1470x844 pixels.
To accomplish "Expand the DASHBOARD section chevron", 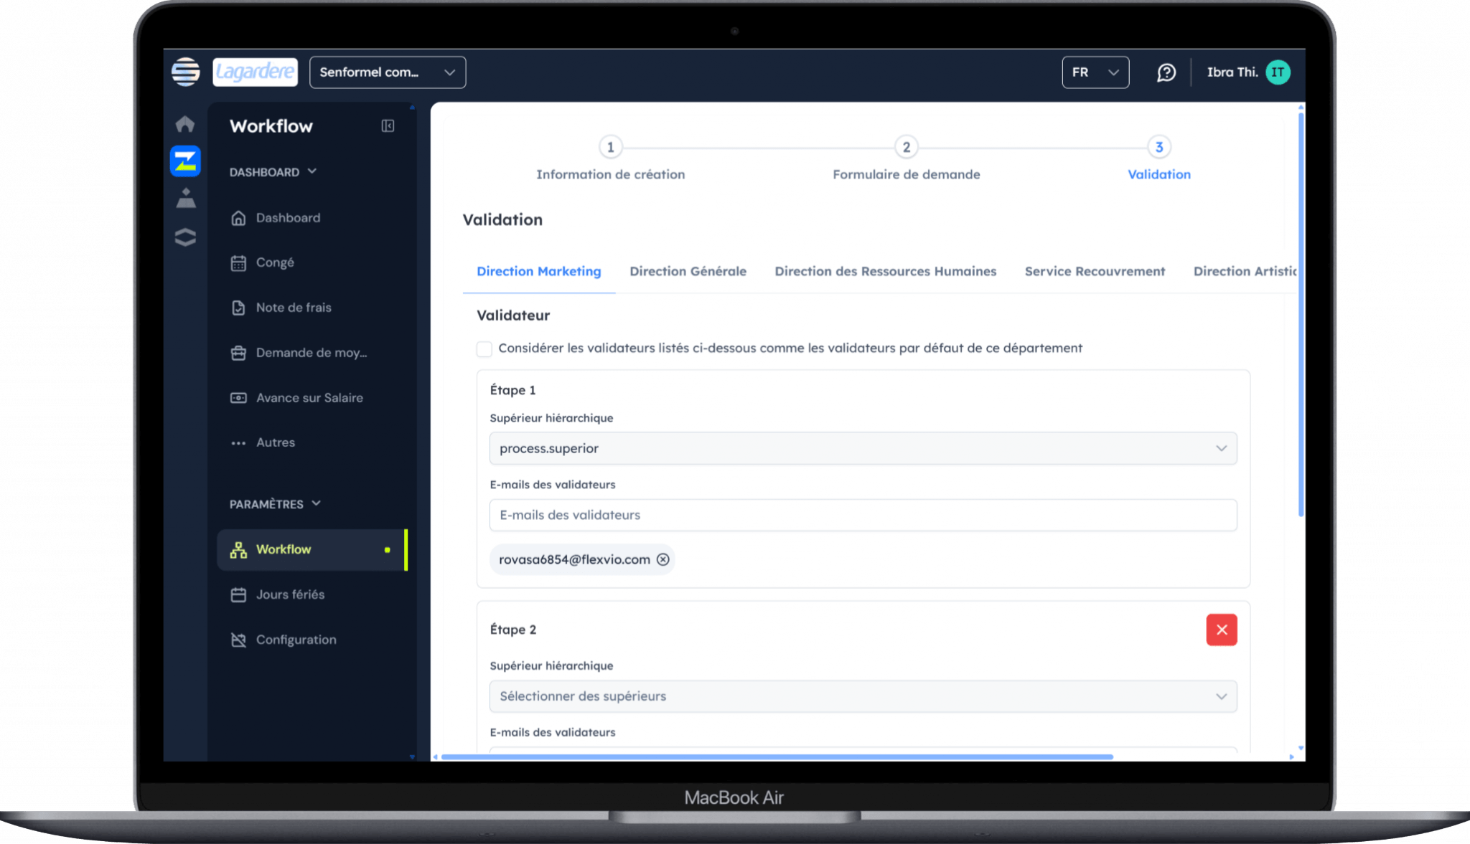I will click(313, 171).
